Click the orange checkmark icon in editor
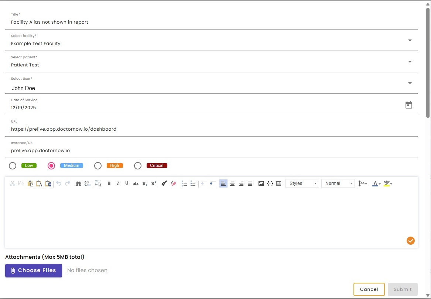431x299 pixels. (411, 241)
